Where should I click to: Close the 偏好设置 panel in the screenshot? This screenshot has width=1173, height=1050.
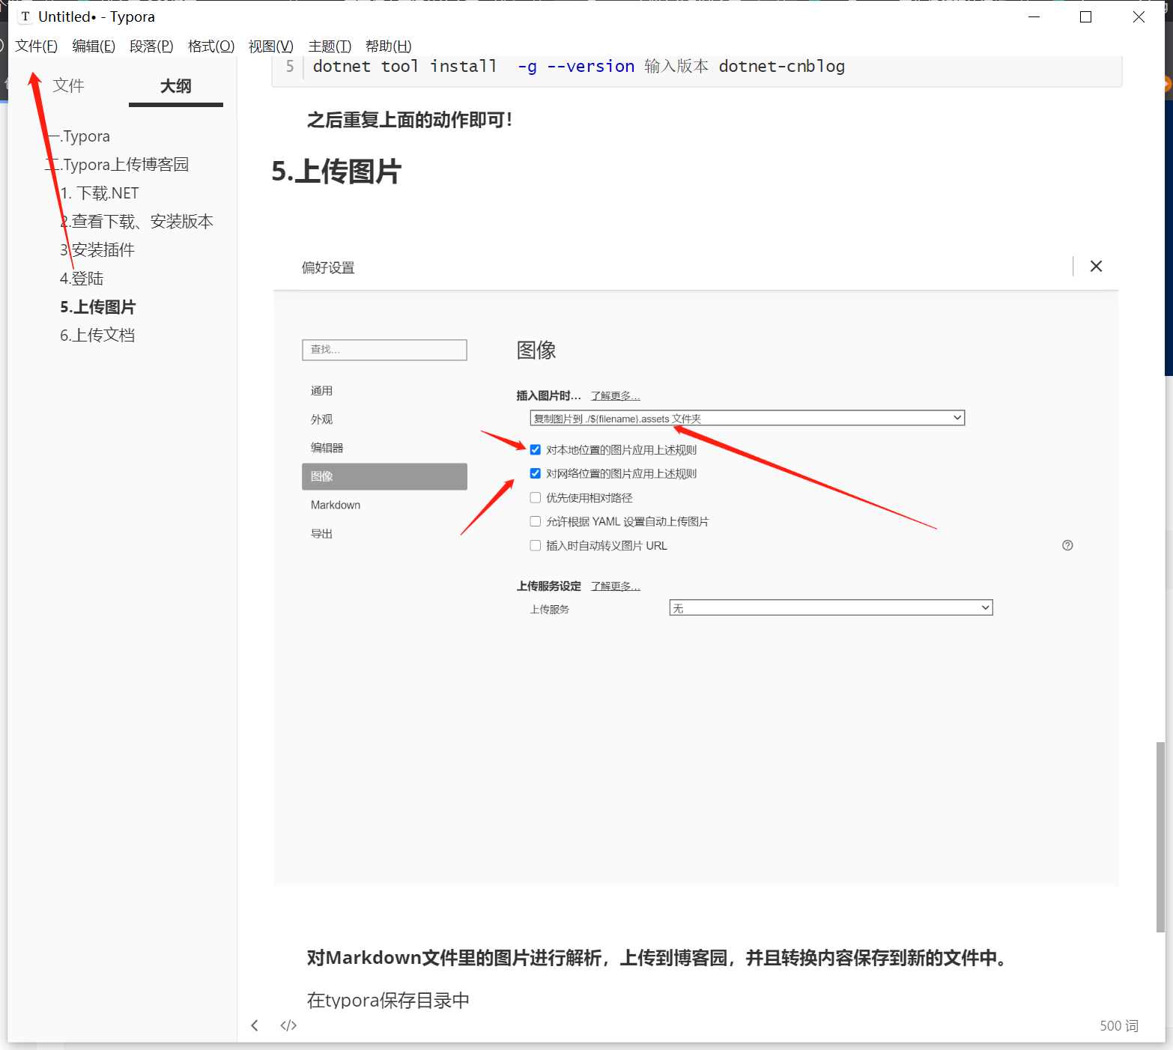(x=1096, y=266)
